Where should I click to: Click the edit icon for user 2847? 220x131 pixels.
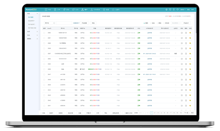click(182, 74)
